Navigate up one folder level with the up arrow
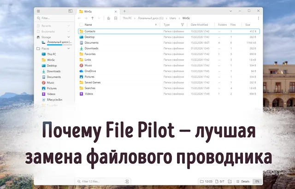This screenshot has width=295, height=189. coord(92,18)
